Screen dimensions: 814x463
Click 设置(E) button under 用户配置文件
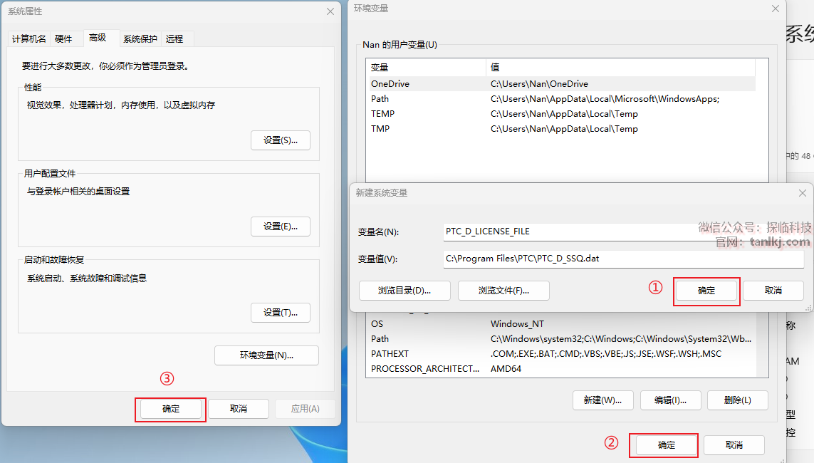pos(281,227)
